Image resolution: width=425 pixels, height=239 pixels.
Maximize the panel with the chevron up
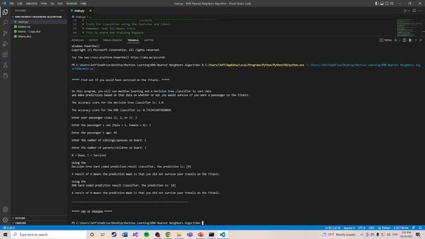416,40
